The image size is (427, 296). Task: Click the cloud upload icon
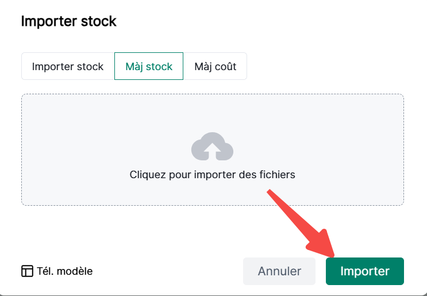[x=212, y=147]
